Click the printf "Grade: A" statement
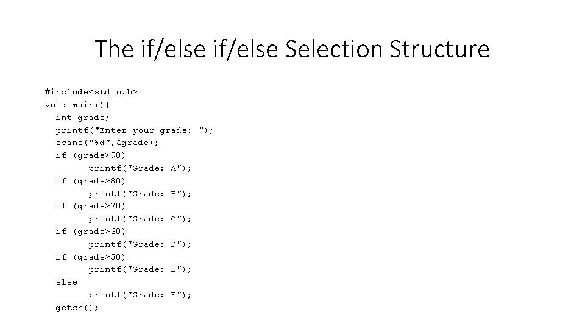 coord(140,168)
